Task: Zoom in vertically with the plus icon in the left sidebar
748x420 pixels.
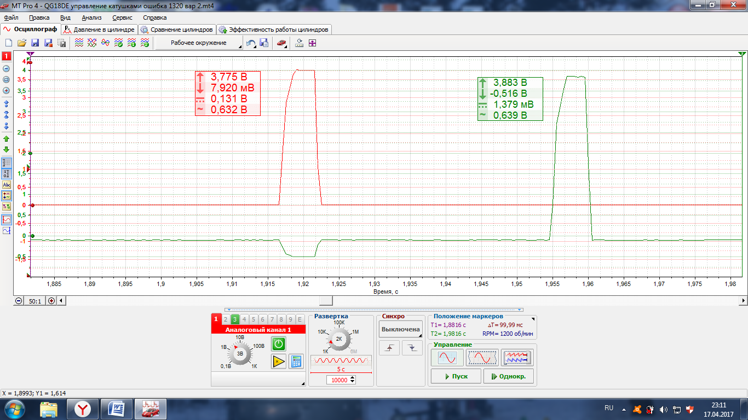Action: click(7, 90)
